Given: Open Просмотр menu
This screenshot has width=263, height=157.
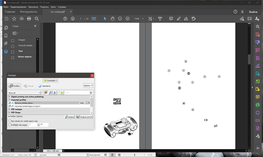Looking at the screenshot, I should 33,7.
